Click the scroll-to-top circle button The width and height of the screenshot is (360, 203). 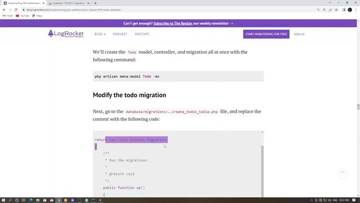click(x=343, y=174)
